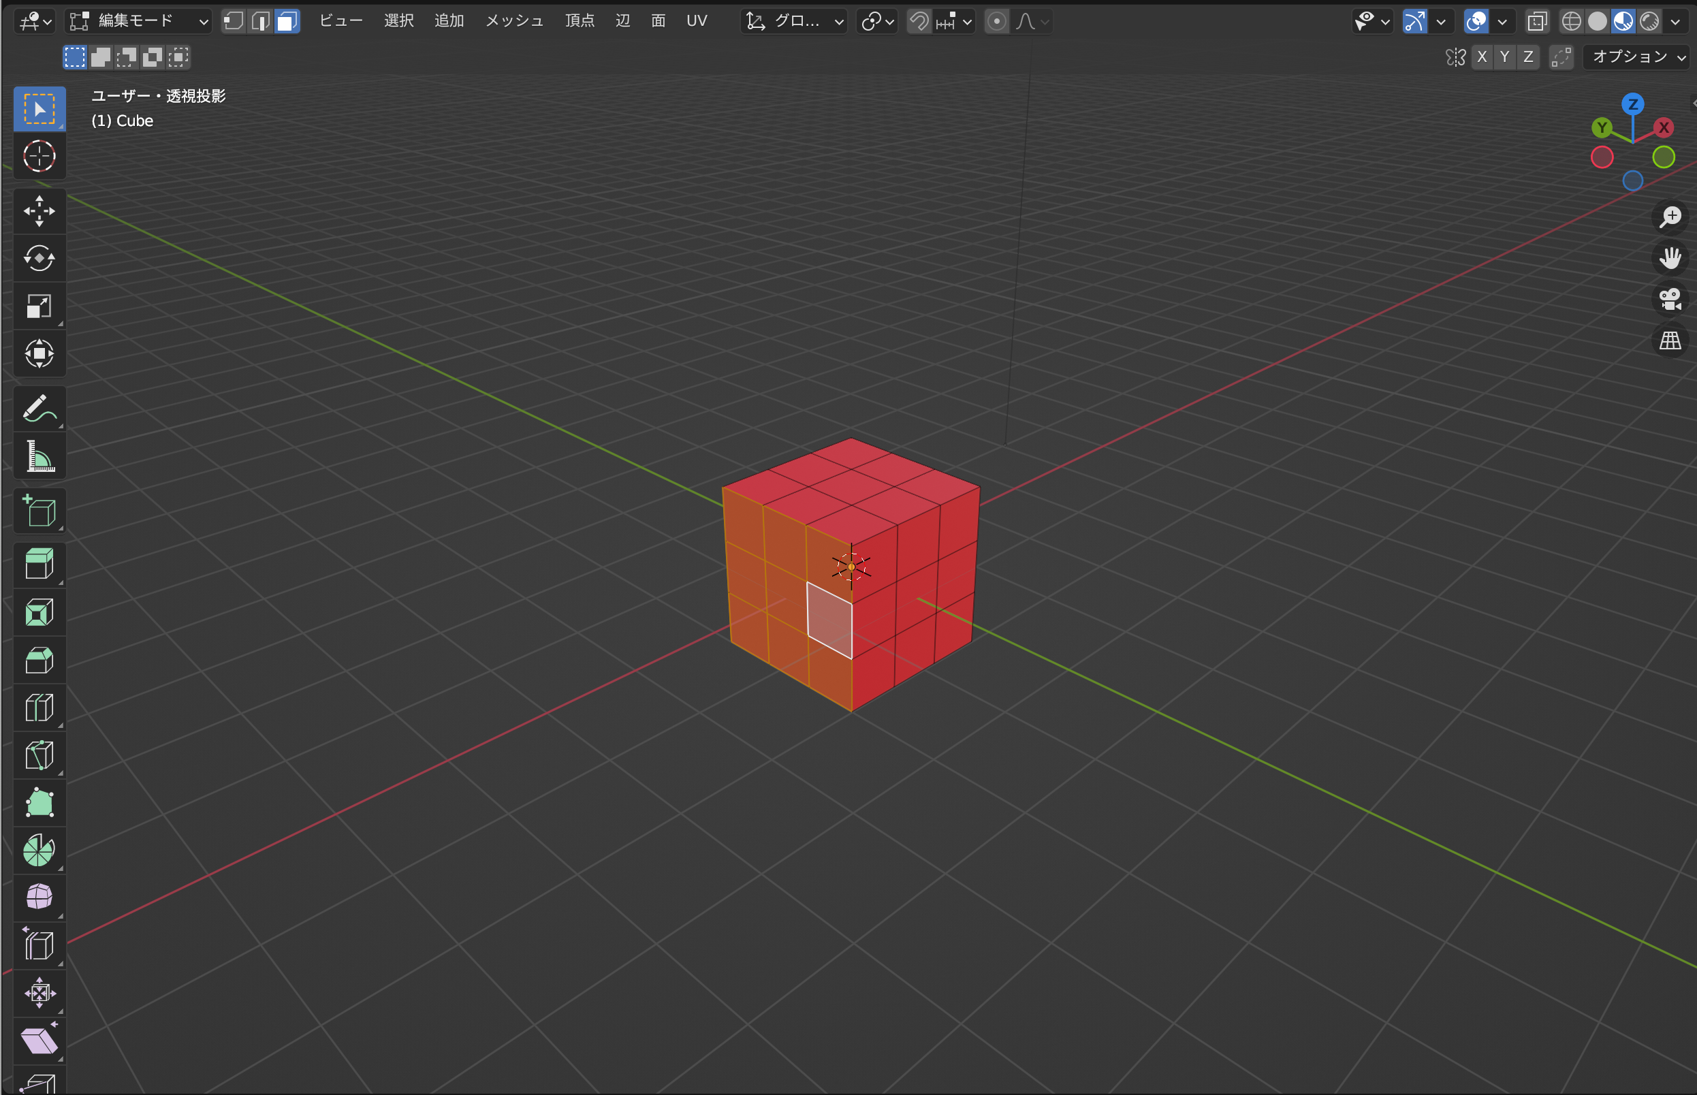Select the Annotate pencil tool
Viewport: 1697px width, 1095px height.
coord(39,408)
